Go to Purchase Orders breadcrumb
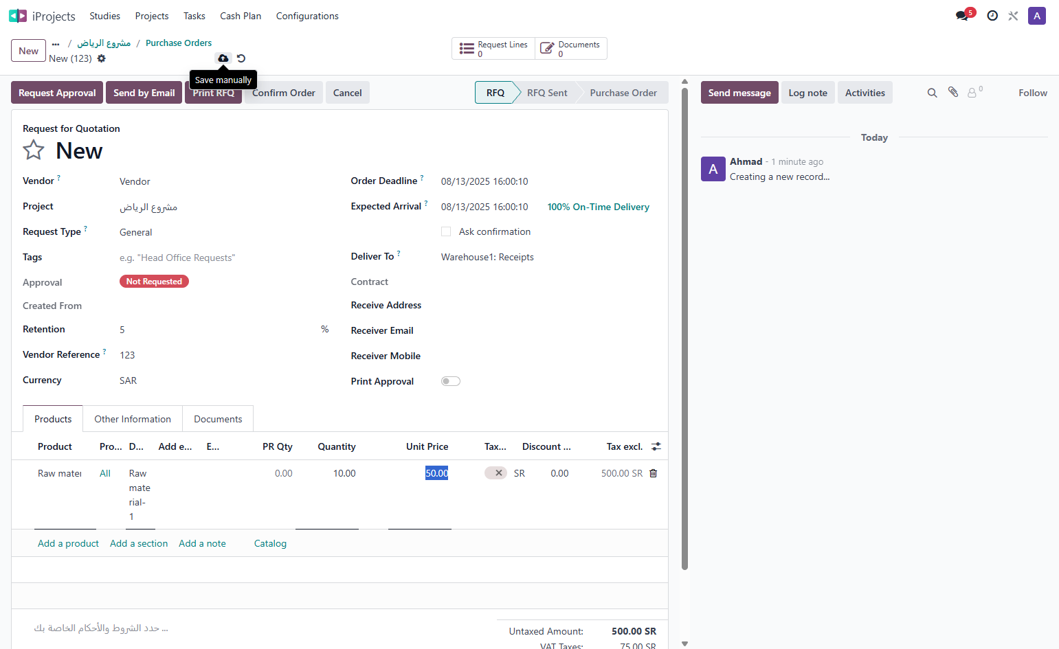 [179, 43]
